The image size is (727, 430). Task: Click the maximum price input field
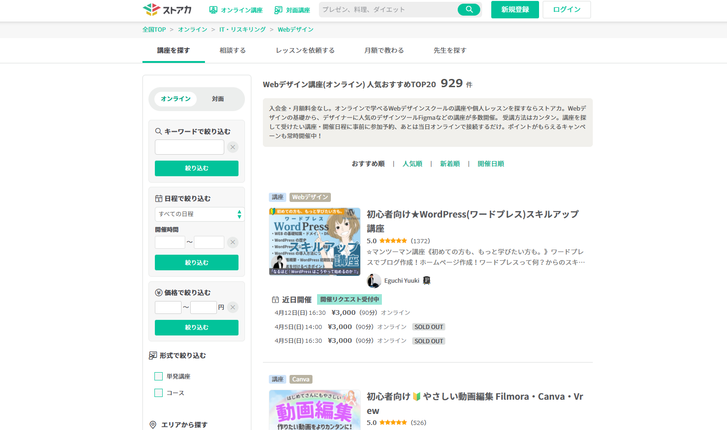pos(204,307)
